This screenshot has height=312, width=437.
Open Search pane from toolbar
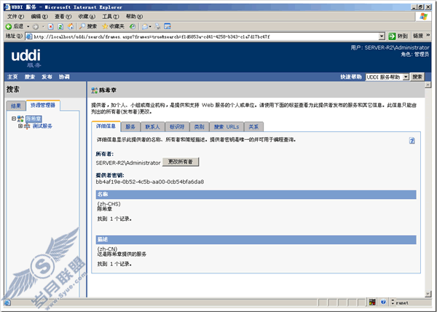coord(88,26)
